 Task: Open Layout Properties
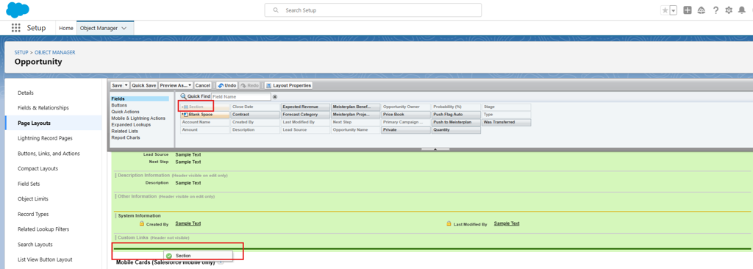tap(288, 85)
